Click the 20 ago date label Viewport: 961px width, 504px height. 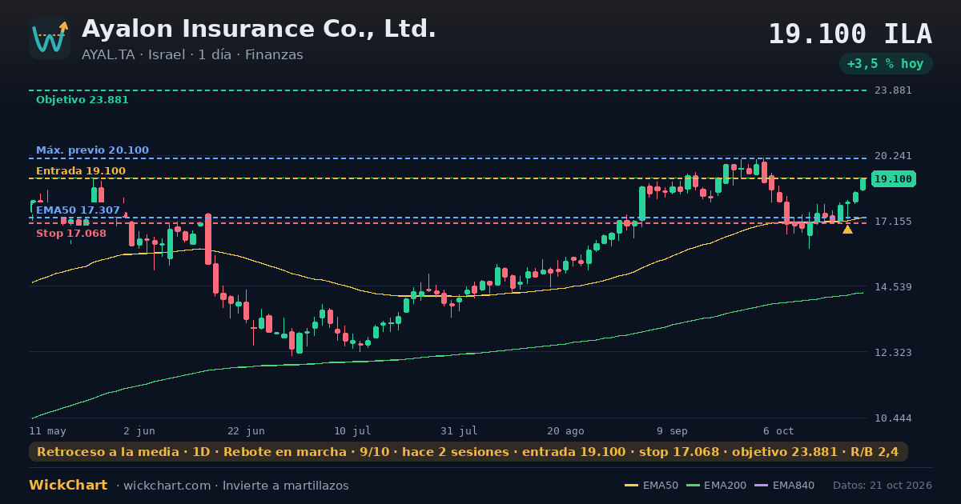click(x=565, y=431)
